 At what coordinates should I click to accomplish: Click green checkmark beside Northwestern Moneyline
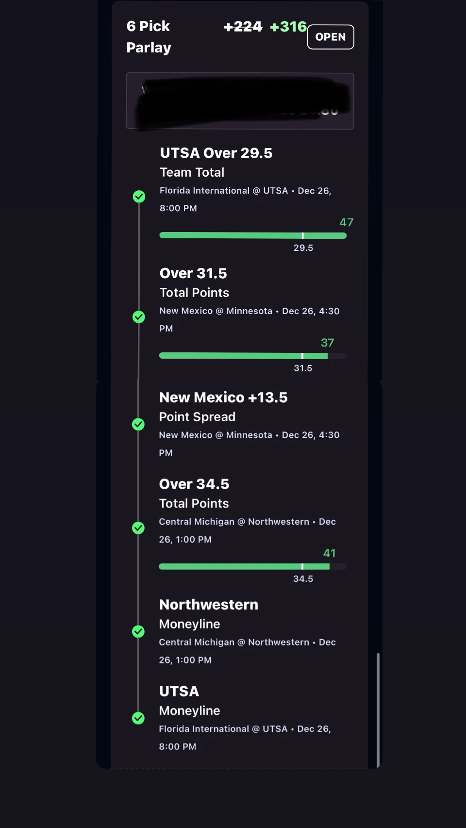tap(138, 631)
